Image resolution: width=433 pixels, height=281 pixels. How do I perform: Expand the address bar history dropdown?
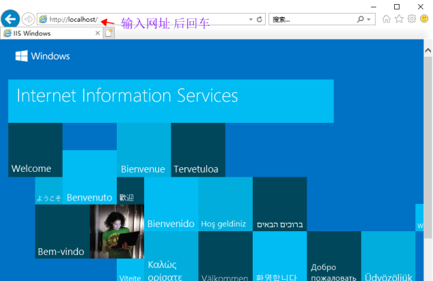(251, 19)
